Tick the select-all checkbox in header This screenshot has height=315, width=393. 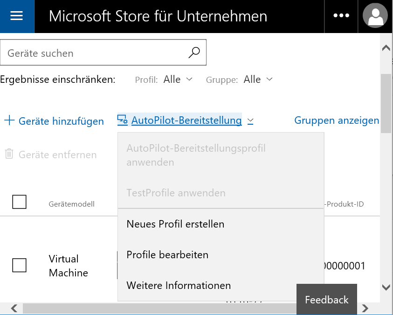pos(19,201)
